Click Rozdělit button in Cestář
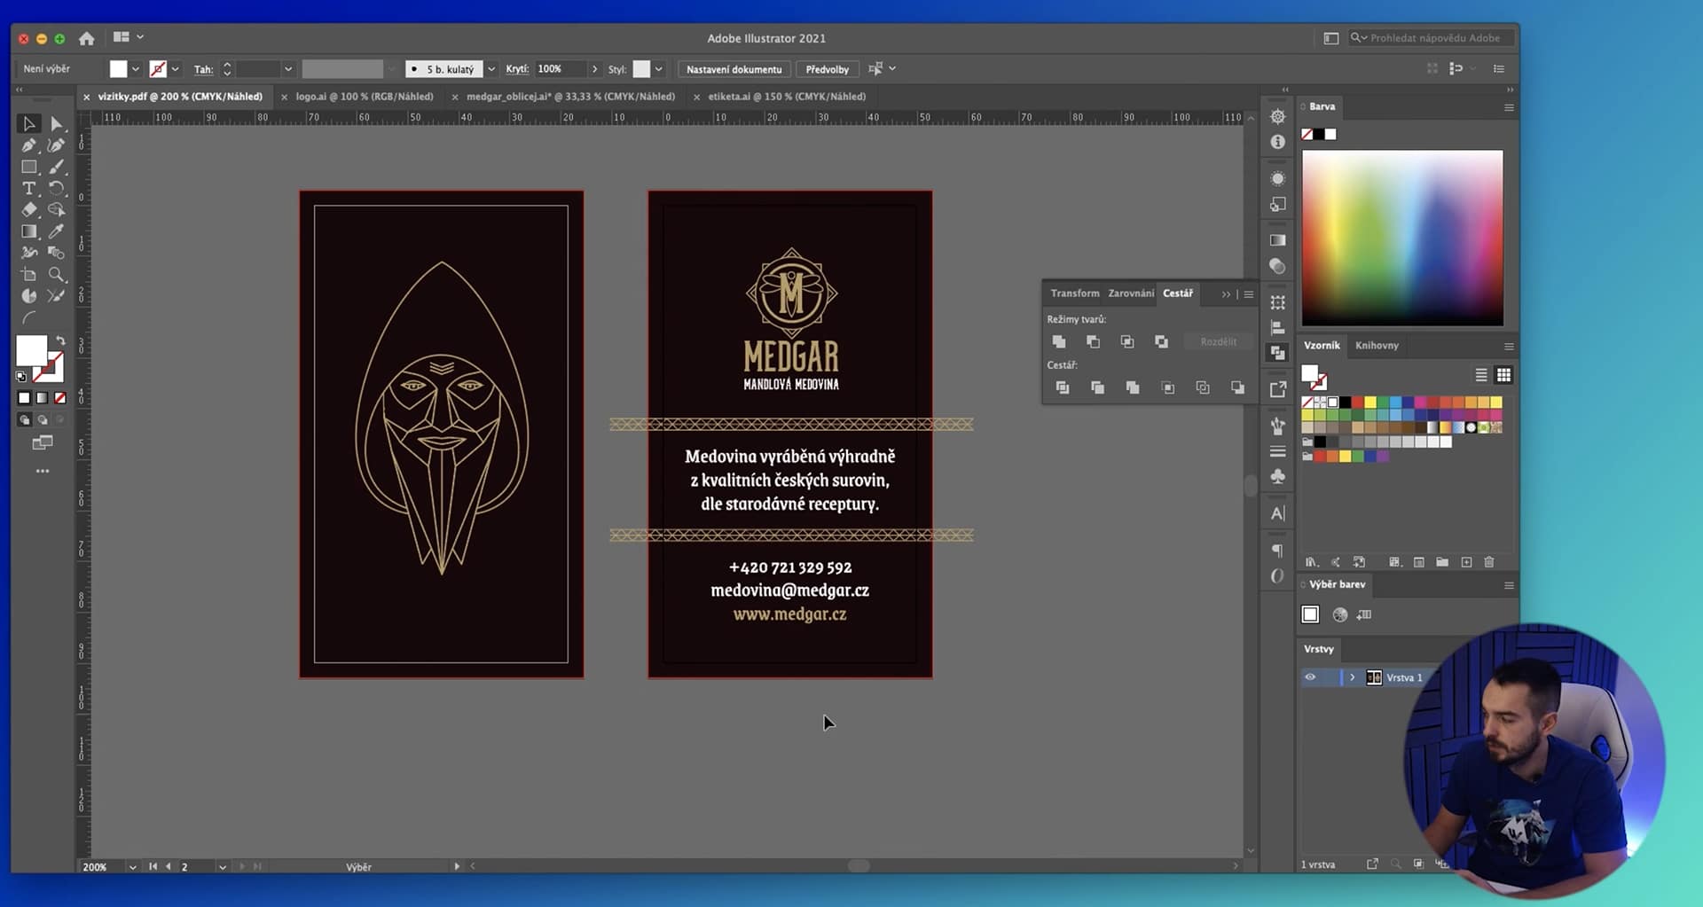1703x907 pixels. pos(1218,341)
